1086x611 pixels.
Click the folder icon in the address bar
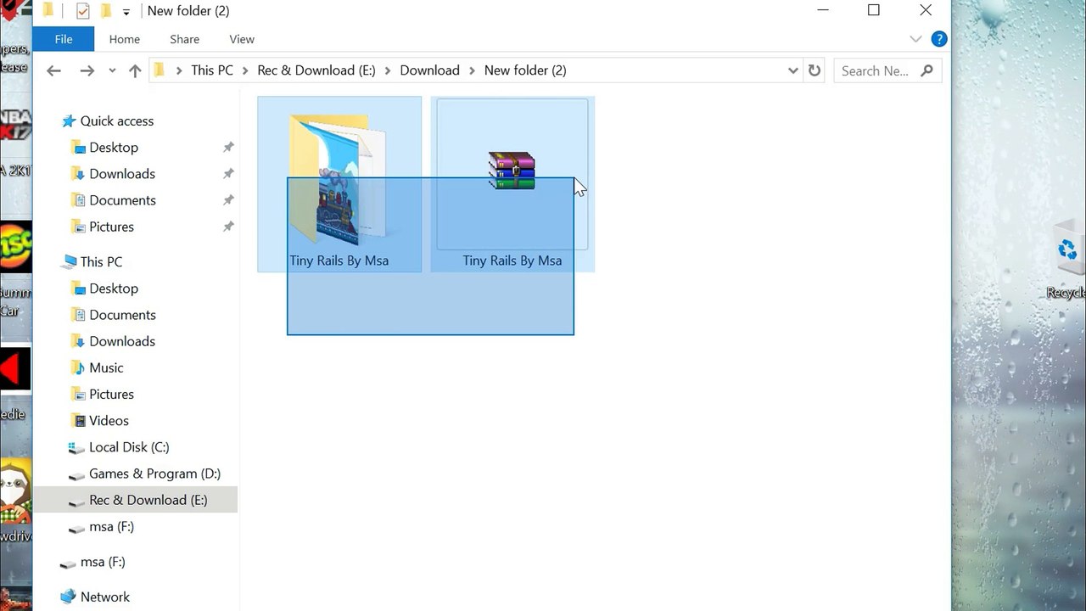click(x=159, y=70)
